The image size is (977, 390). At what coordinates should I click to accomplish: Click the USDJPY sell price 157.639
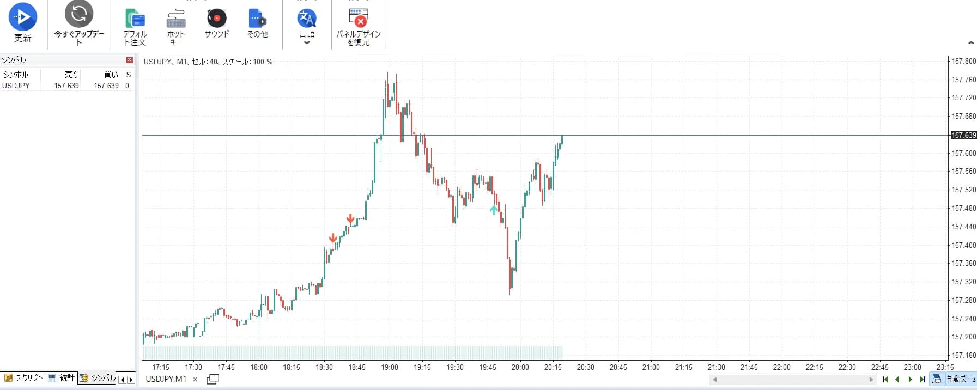tap(66, 86)
